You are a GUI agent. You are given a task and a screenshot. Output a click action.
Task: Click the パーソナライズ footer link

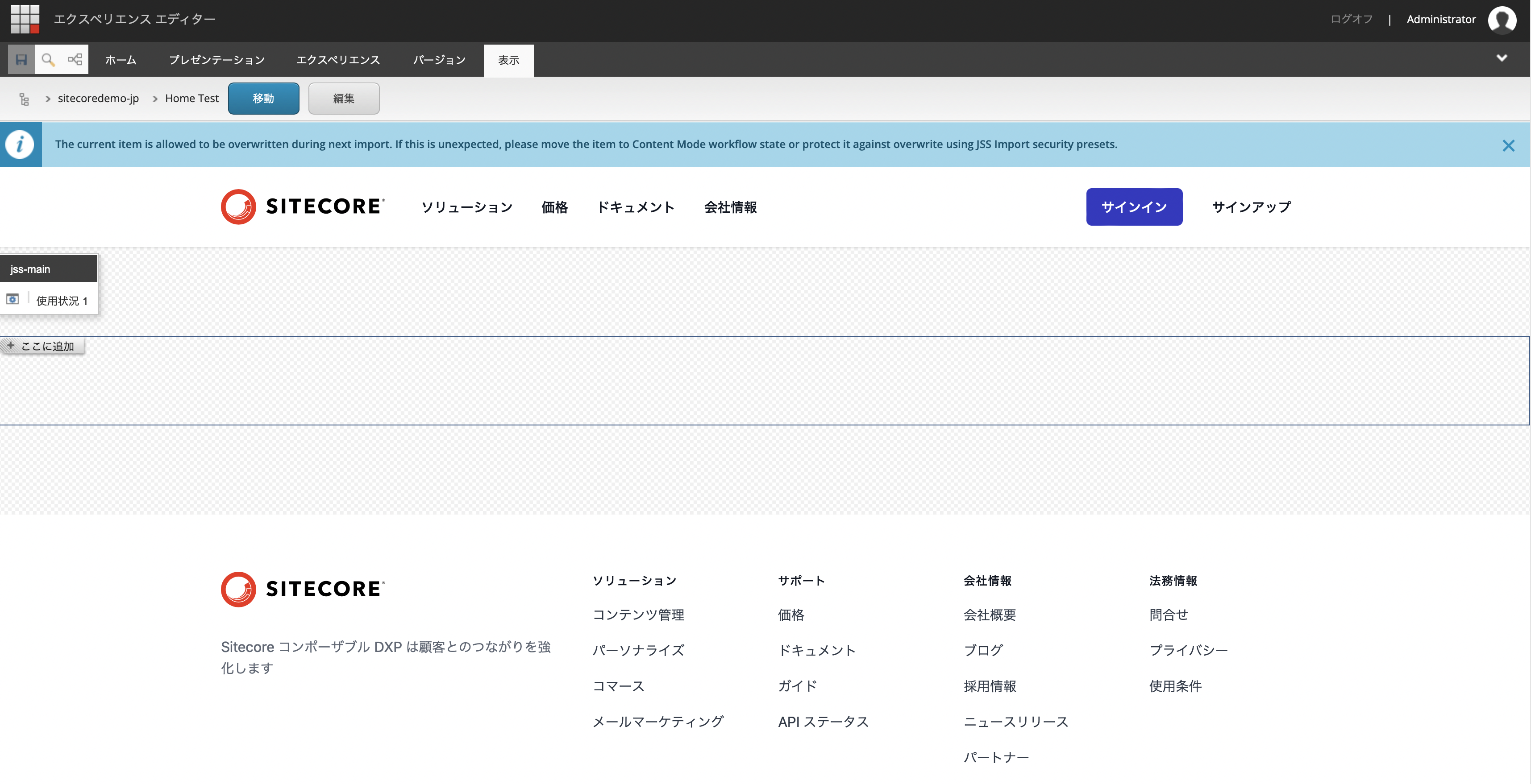[638, 650]
